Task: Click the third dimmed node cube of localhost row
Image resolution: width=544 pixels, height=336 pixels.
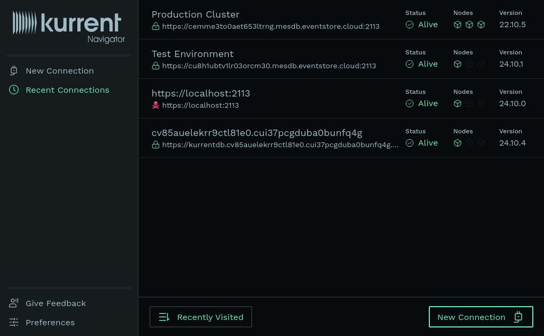Action: pyautogui.click(x=481, y=103)
